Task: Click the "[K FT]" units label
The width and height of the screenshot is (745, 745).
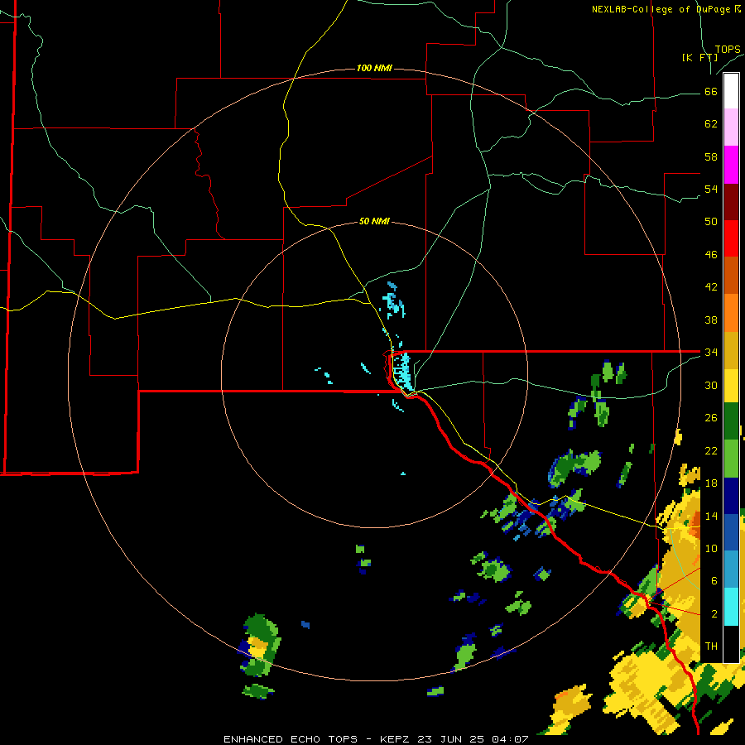Action: tap(699, 57)
